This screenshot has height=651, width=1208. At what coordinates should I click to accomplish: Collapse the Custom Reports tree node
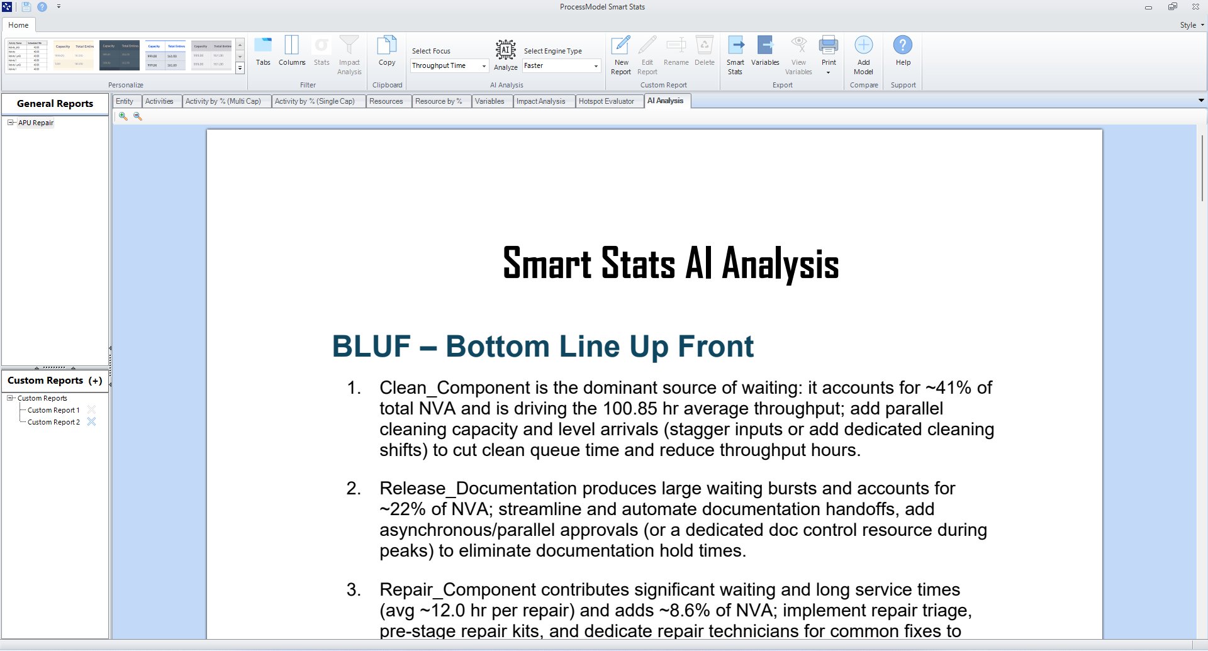click(10, 398)
